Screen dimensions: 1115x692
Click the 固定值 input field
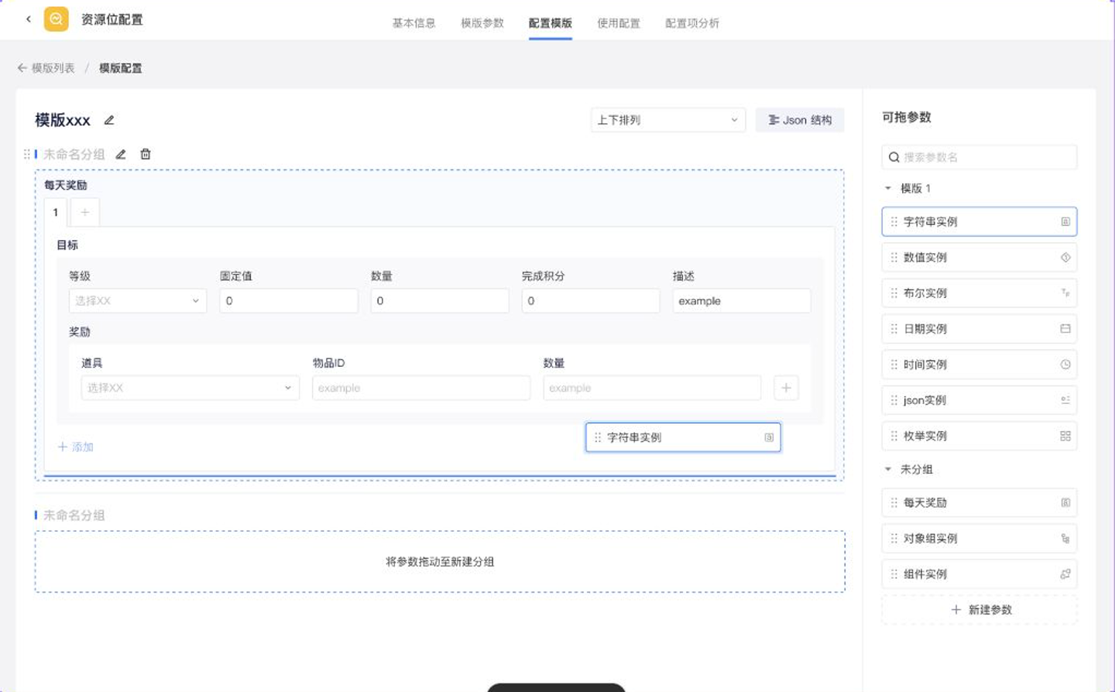pos(289,300)
